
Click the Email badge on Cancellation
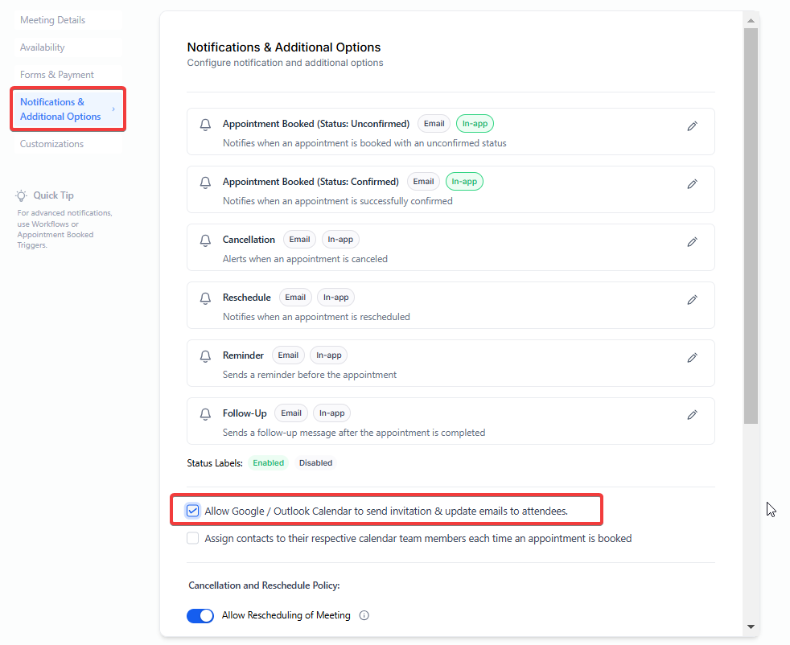point(299,240)
